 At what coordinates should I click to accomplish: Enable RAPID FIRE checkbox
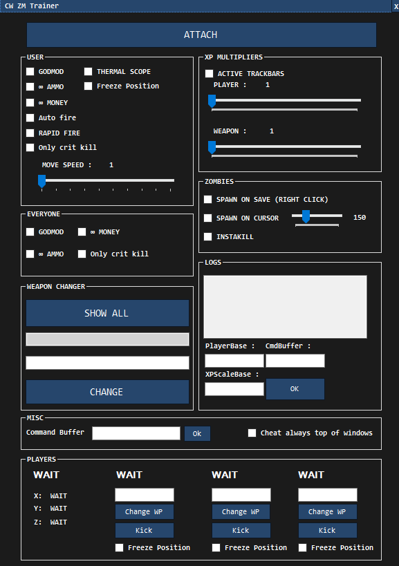(x=30, y=133)
